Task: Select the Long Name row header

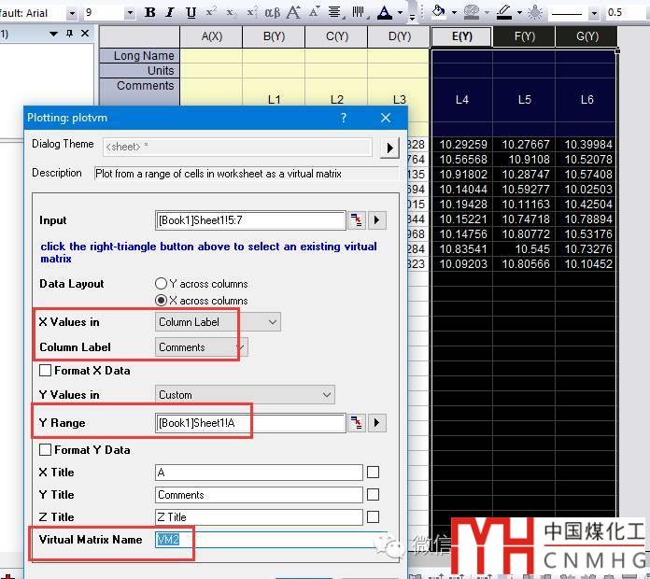Action: pos(140,55)
